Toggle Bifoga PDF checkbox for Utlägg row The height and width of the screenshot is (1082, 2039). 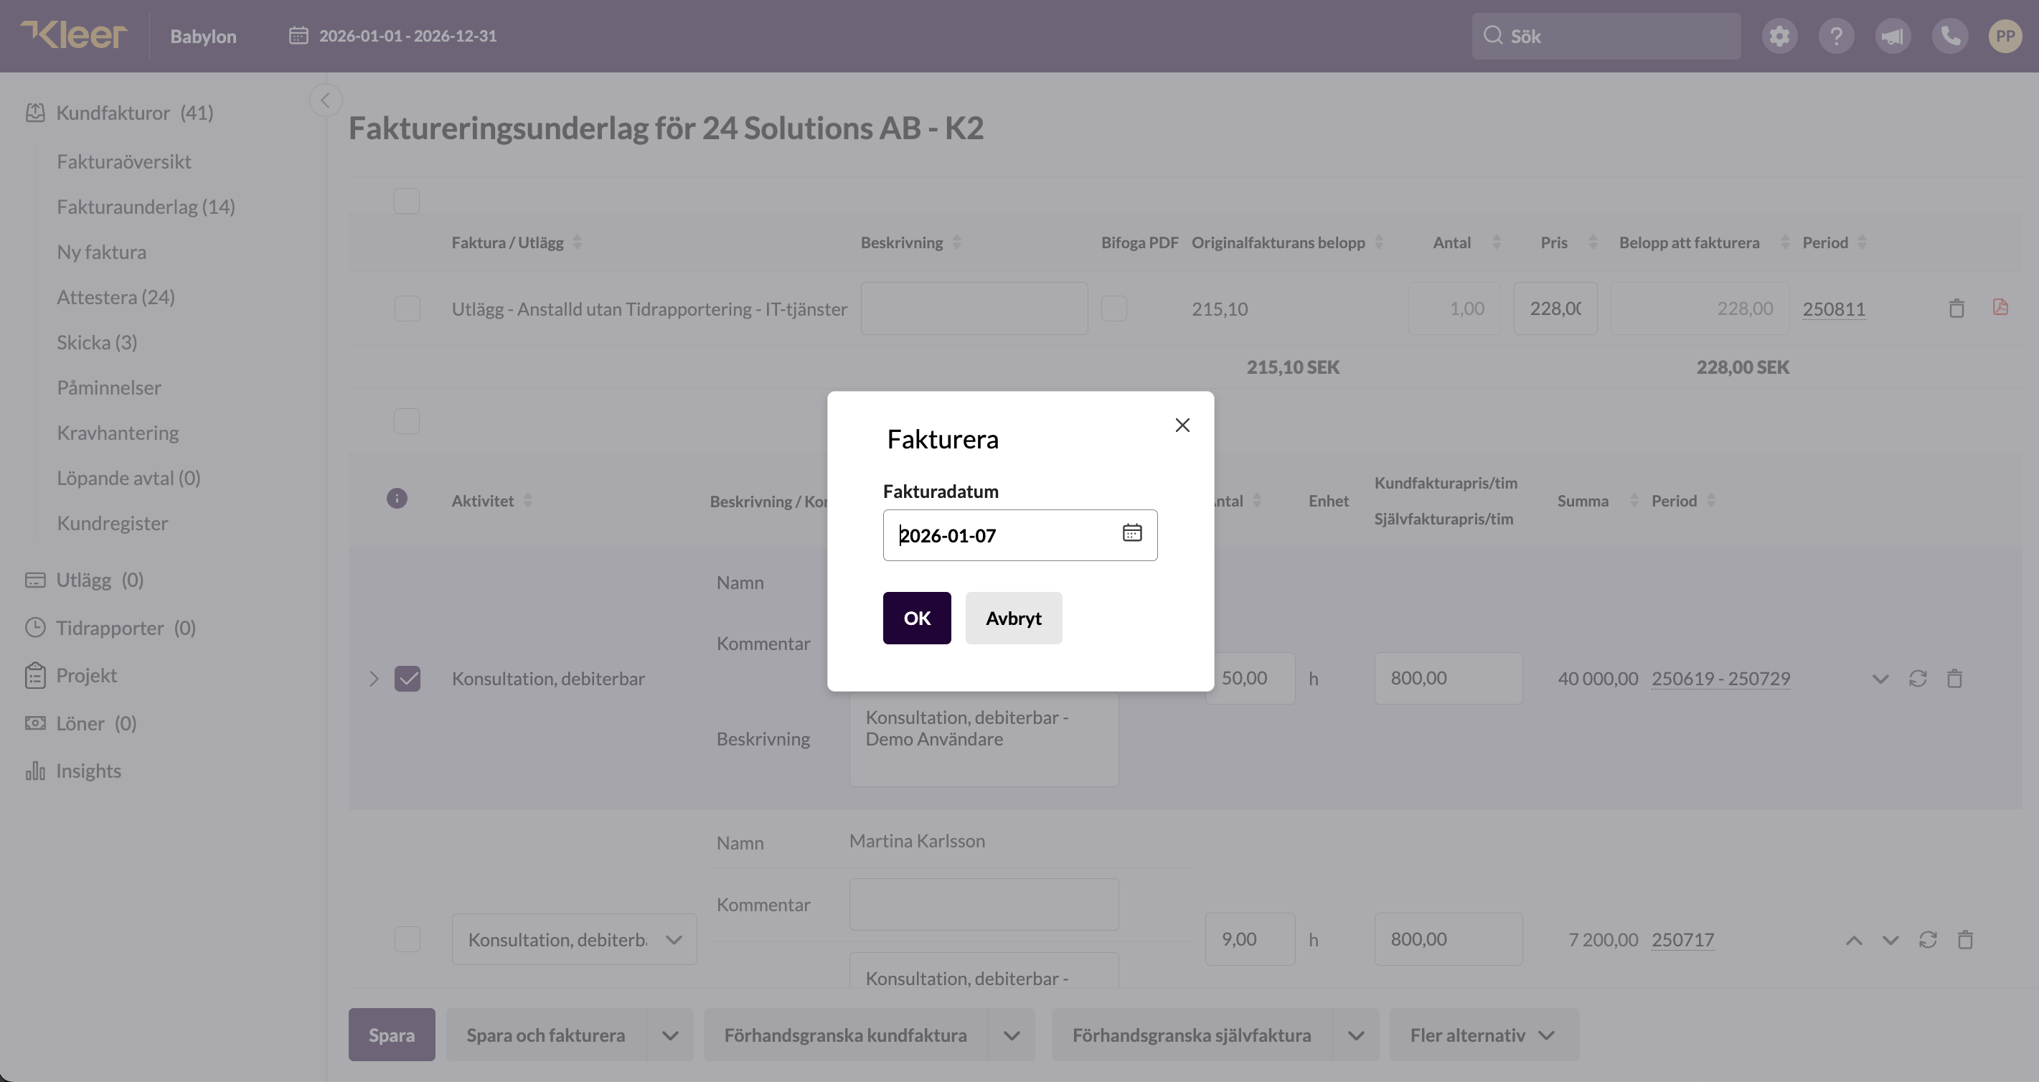tap(1113, 309)
